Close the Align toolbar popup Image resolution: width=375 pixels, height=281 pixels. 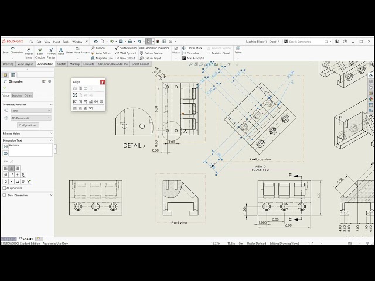[x=103, y=82]
